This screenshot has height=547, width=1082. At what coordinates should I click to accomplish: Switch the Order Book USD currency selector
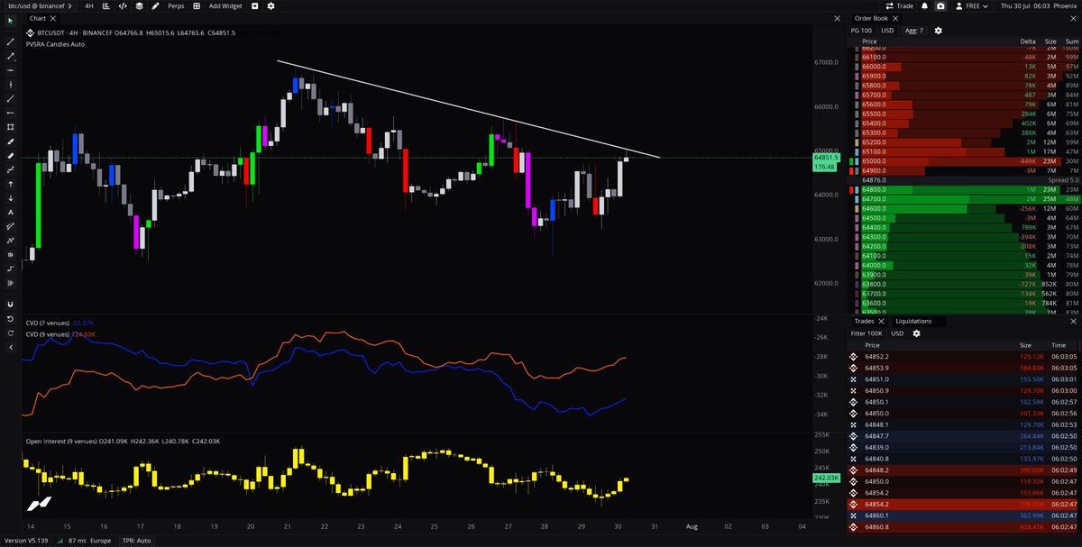pos(887,31)
